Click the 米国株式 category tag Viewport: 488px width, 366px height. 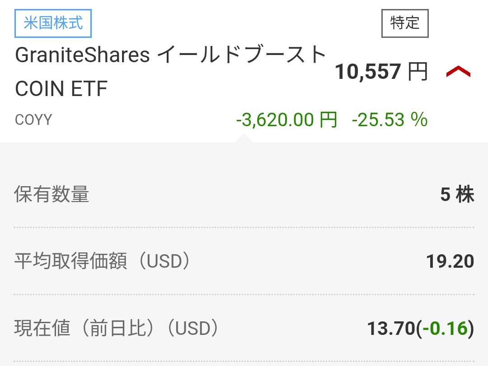[53, 23]
